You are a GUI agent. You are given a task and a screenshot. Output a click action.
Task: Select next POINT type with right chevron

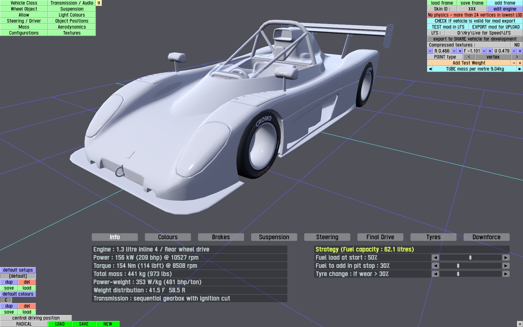(x=517, y=57)
